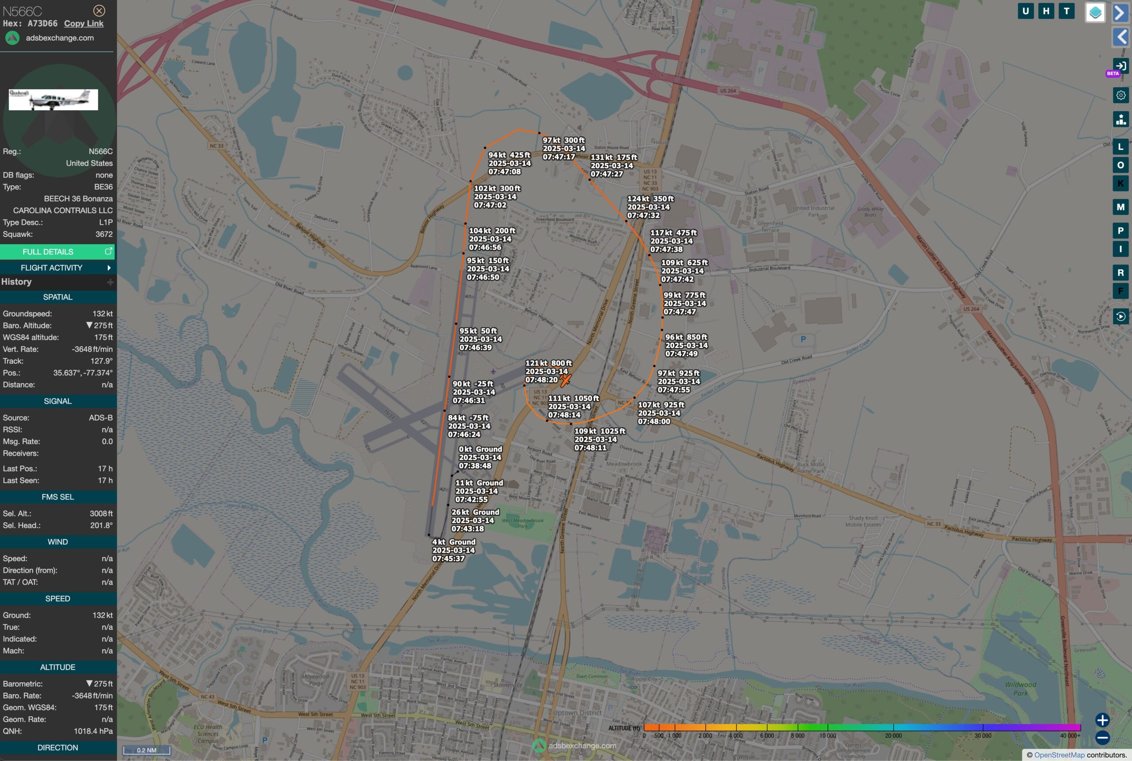Toggle the M map button
Viewport: 1132px width, 761px height.
tap(1121, 207)
